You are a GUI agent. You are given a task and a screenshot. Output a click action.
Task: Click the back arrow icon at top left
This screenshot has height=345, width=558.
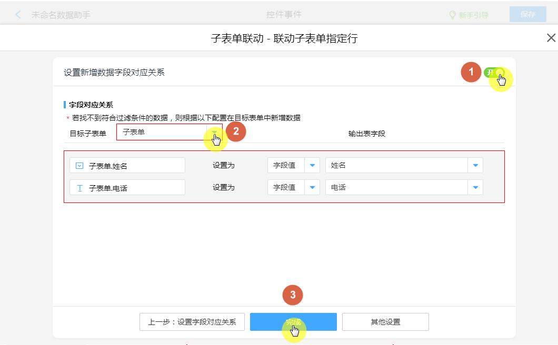click(x=18, y=15)
